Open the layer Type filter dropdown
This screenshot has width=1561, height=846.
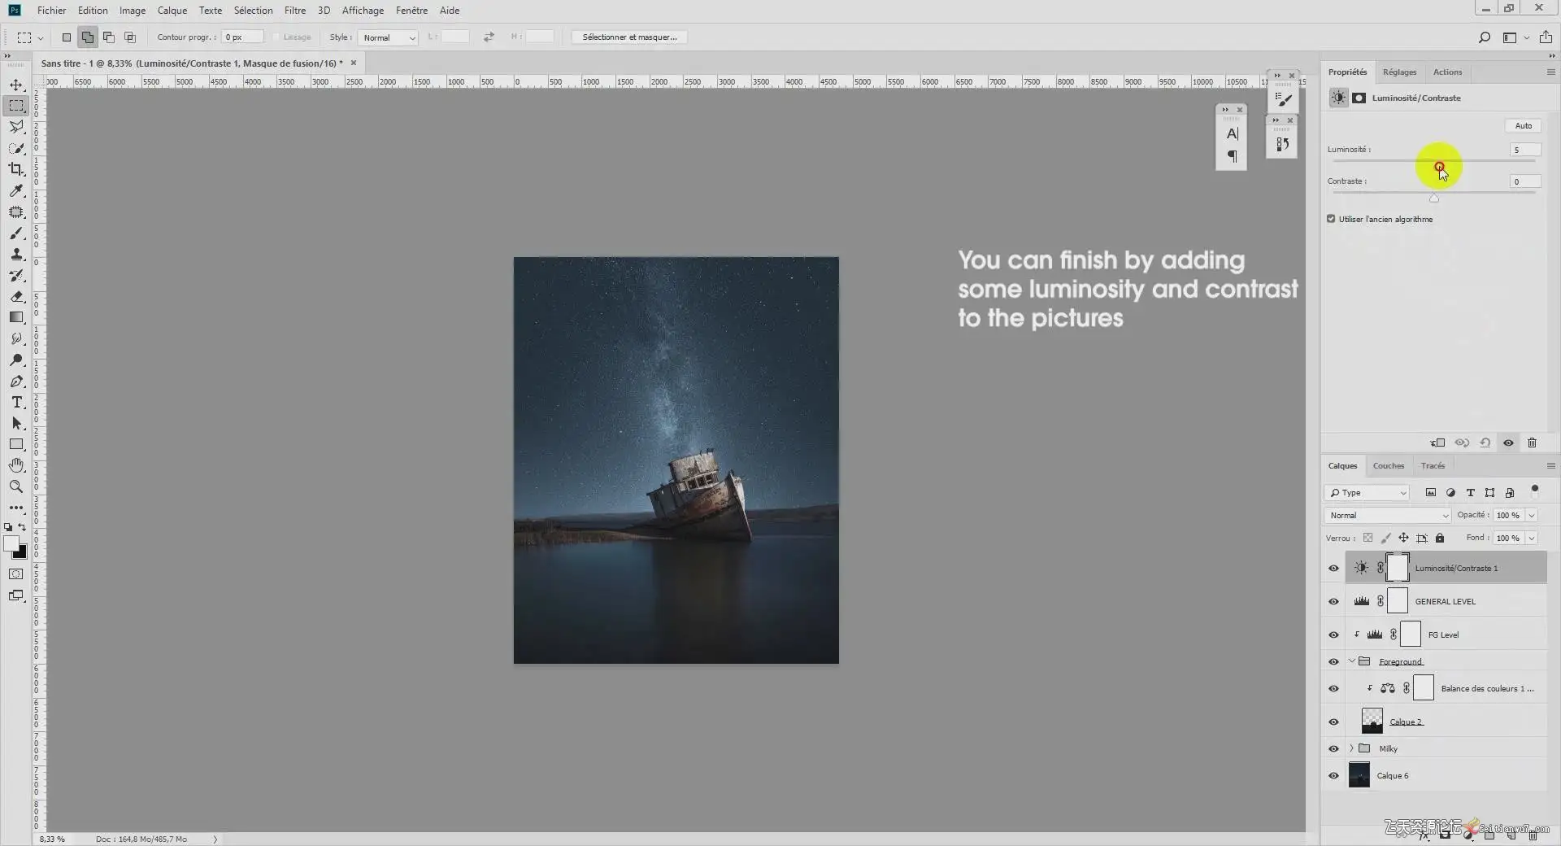tap(1367, 493)
